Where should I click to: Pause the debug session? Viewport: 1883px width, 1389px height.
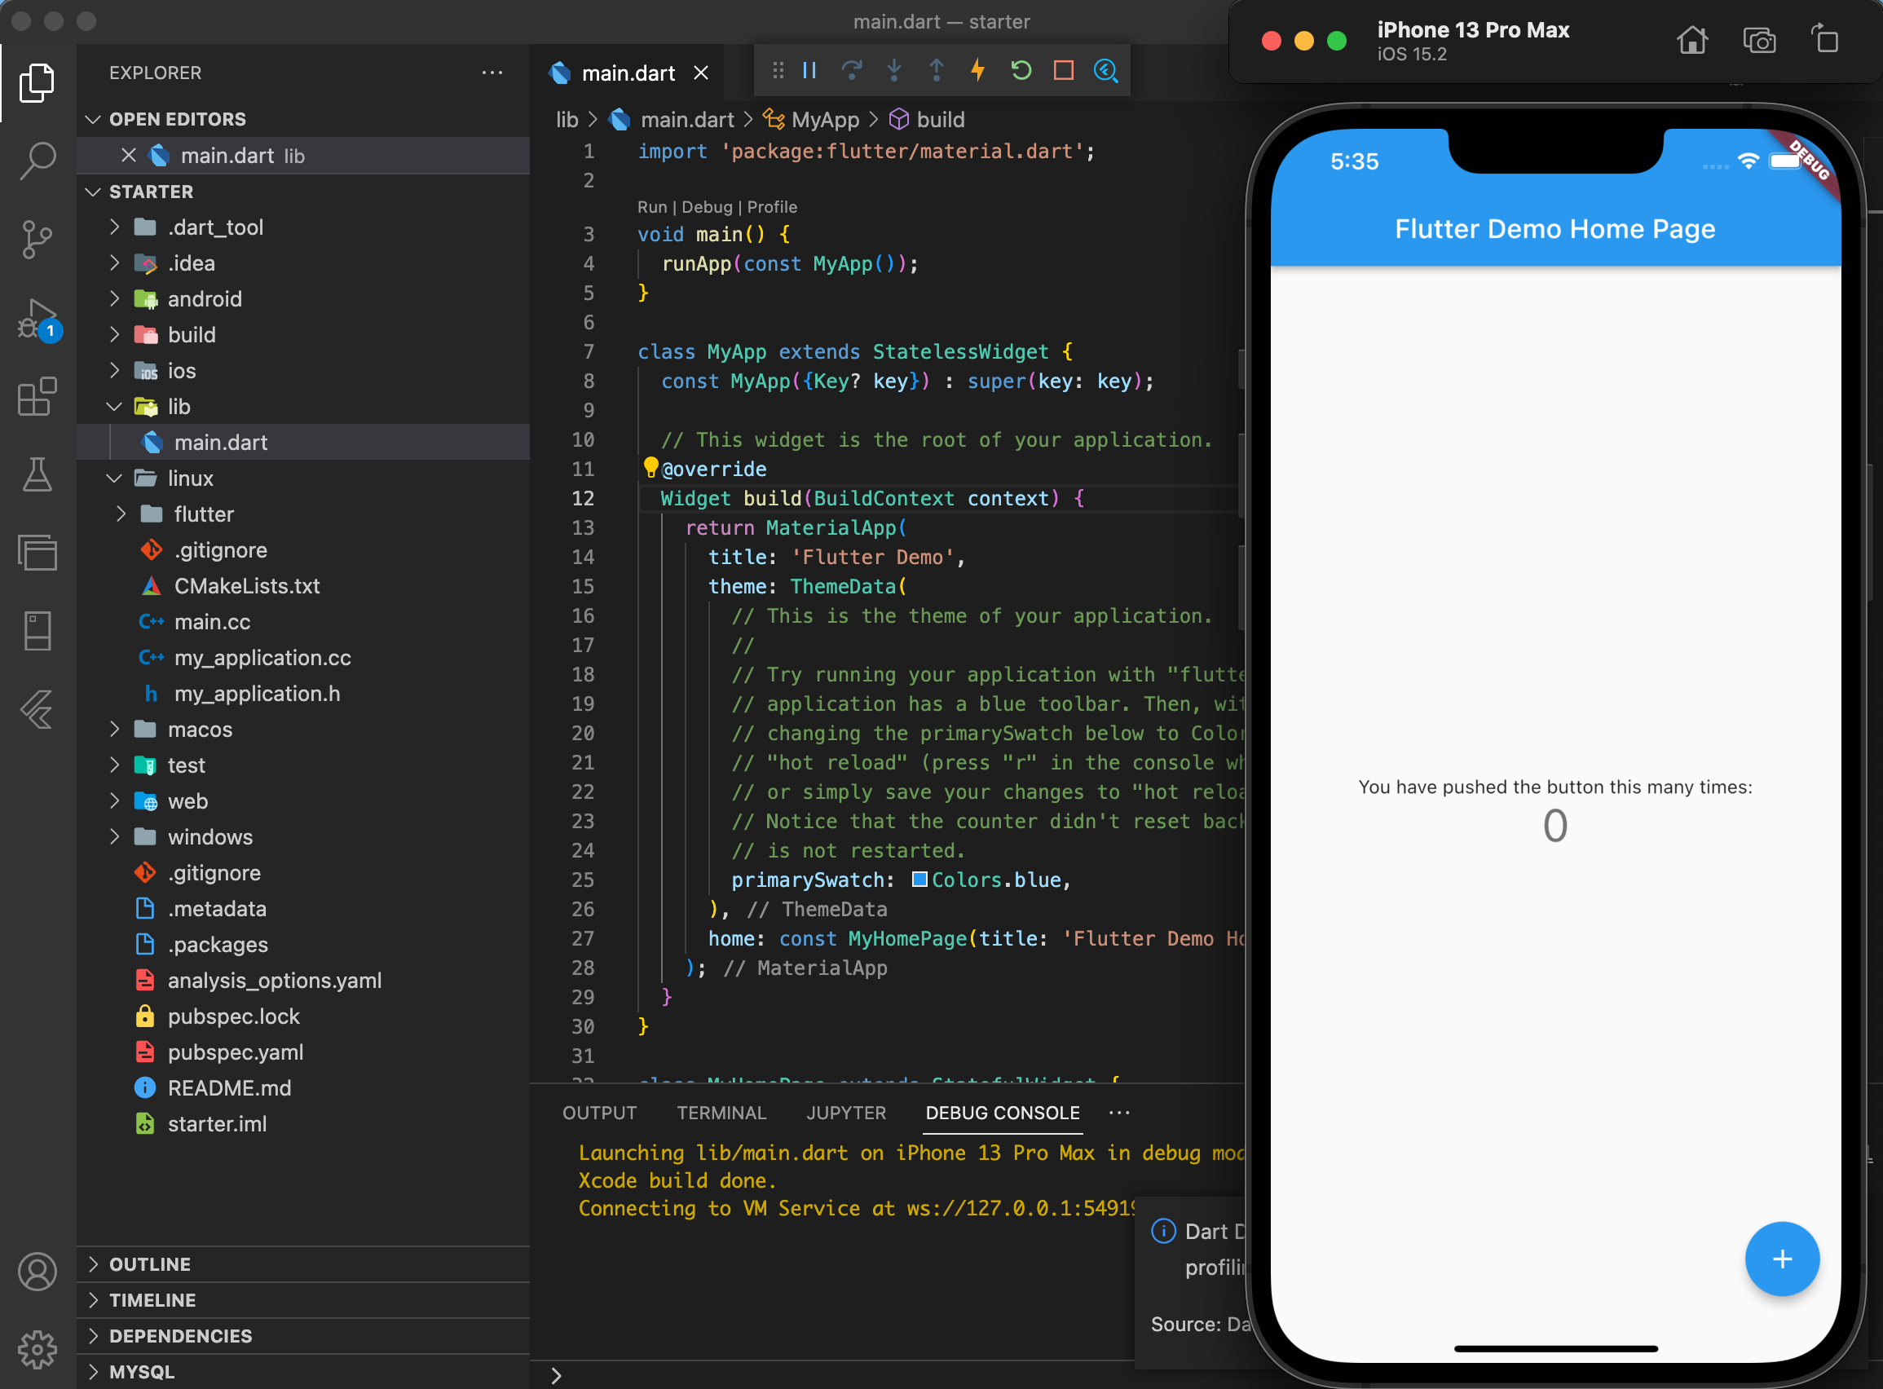[809, 71]
